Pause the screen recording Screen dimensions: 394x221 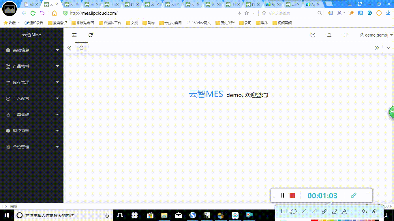[x=282, y=195]
